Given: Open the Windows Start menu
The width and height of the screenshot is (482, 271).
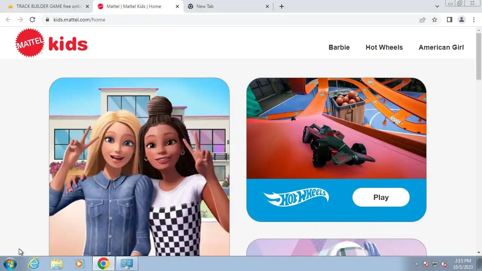Looking at the screenshot, I should [x=10, y=263].
